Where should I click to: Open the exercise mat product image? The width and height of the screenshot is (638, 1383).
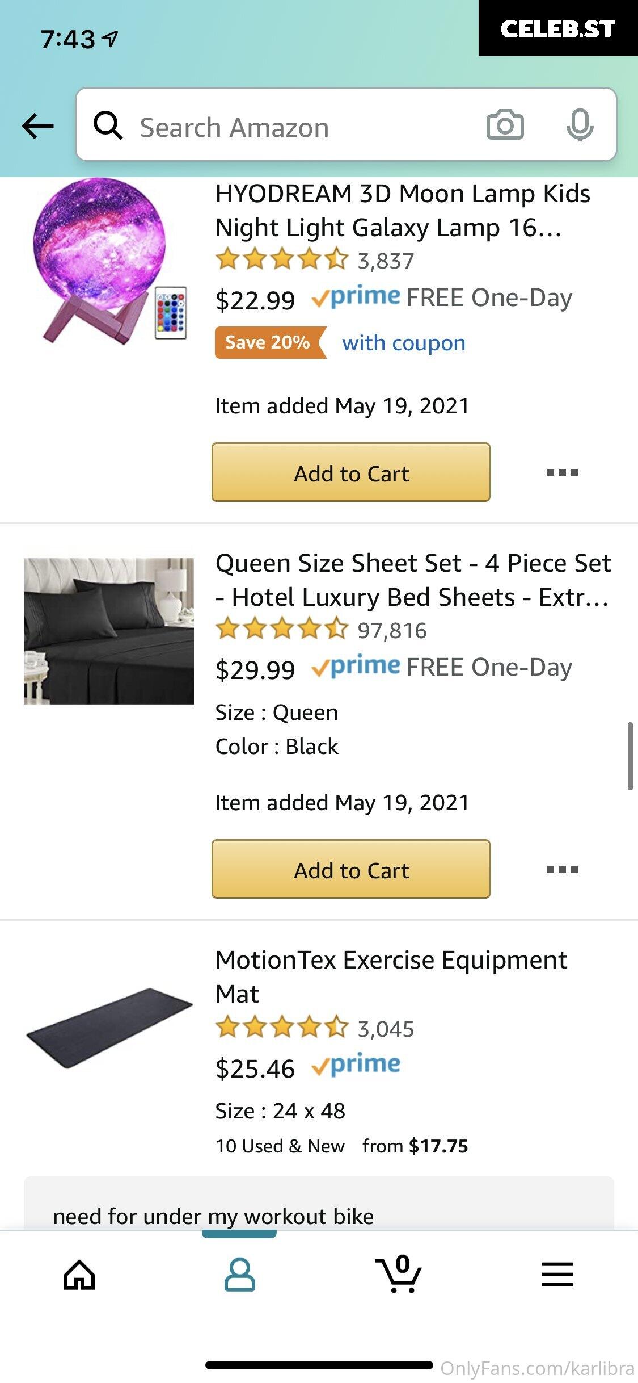[109, 1028]
